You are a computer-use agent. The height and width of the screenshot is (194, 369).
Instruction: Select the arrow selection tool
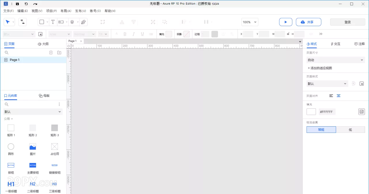point(7,22)
